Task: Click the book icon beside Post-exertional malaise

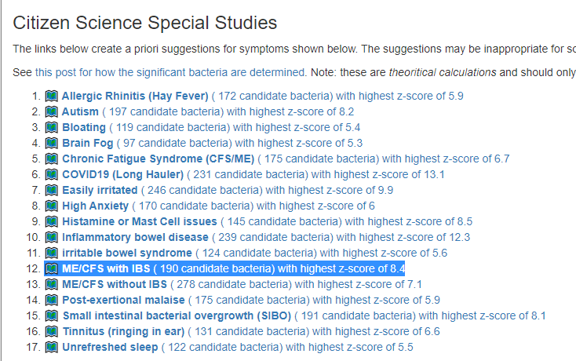Action: click(x=53, y=300)
